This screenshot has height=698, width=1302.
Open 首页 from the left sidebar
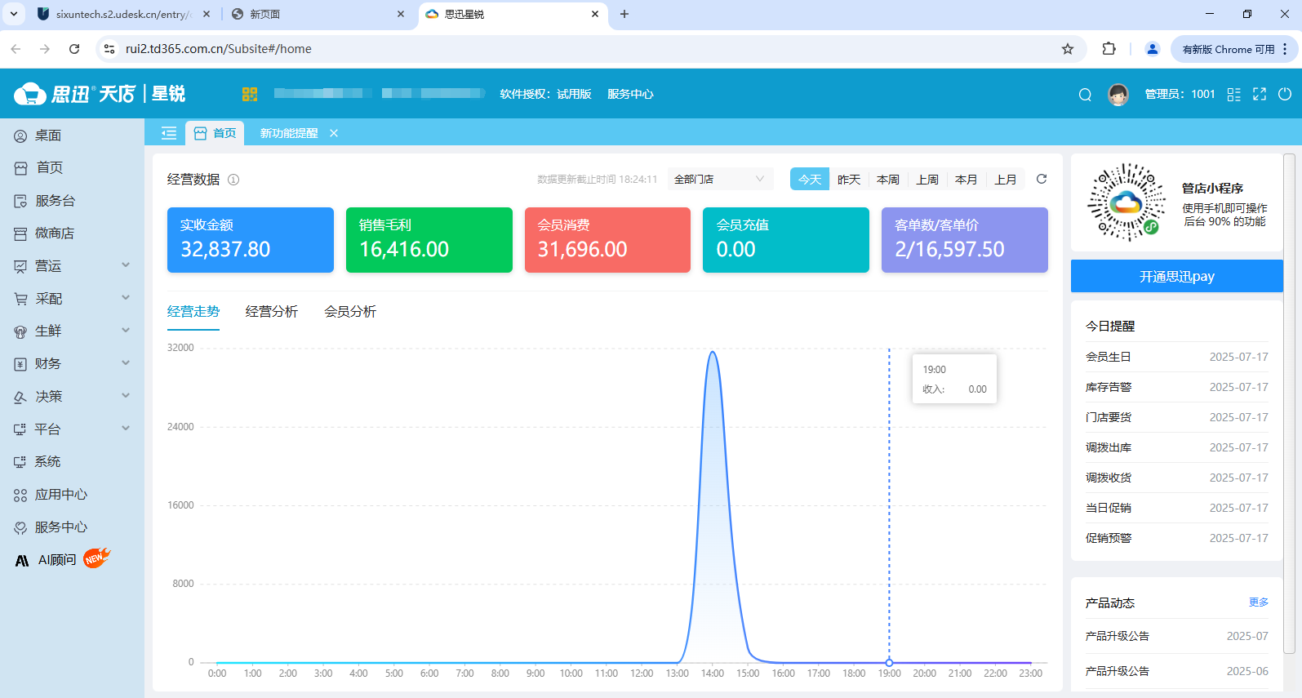click(49, 167)
